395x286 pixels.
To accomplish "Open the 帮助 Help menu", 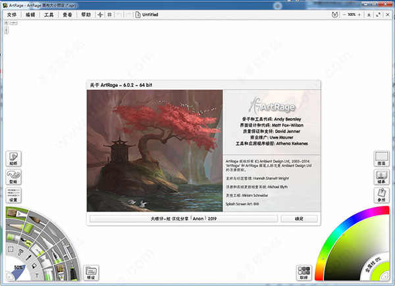I will tap(86, 14).
